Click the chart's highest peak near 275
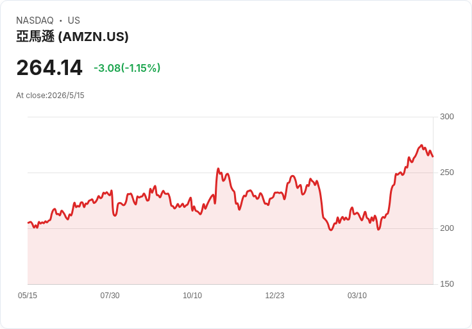 pos(421,145)
